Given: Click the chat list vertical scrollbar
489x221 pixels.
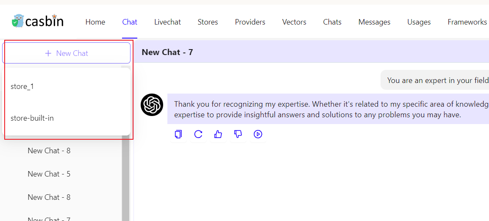Looking at the screenshot, I should [x=125, y=178].
